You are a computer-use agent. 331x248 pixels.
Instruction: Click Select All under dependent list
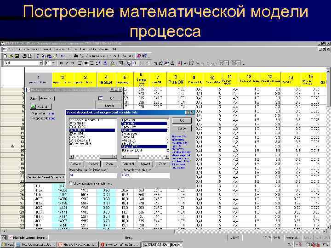point(76,164)
